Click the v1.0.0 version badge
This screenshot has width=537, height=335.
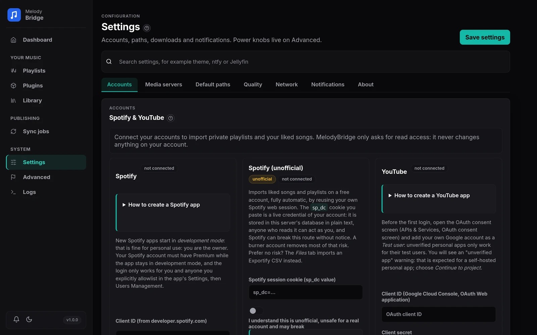72,320
